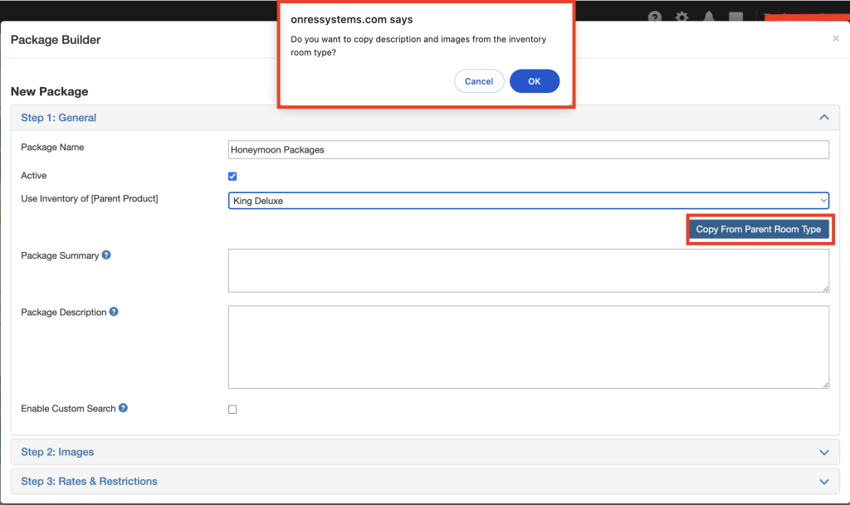Uncheck the Active checkbox
The image size is (850, 505).
[x=232, y=176]
